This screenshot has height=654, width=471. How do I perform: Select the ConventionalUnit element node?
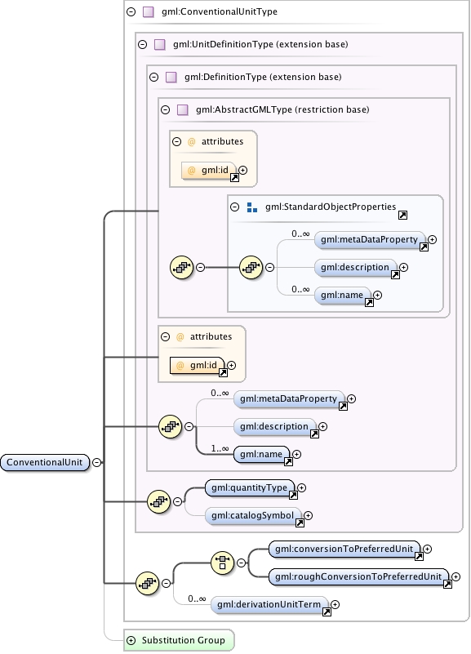pos(45,462)
